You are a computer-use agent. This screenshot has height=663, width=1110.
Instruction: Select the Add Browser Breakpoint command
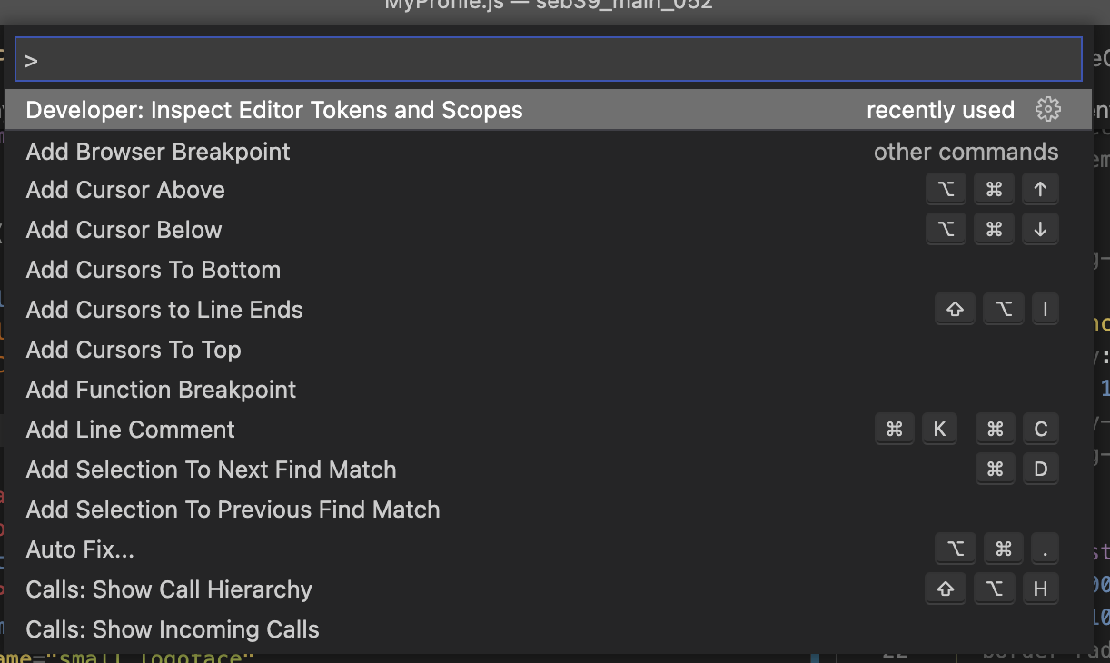pos(157,152)
